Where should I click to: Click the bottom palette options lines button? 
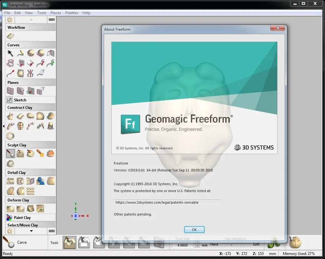coord(52,231)
